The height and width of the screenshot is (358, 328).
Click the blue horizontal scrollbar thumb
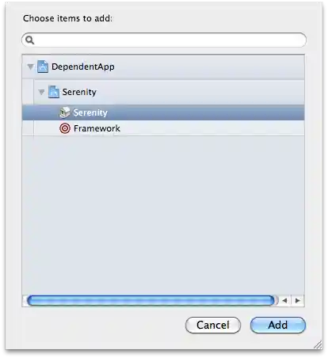[151, 300]
